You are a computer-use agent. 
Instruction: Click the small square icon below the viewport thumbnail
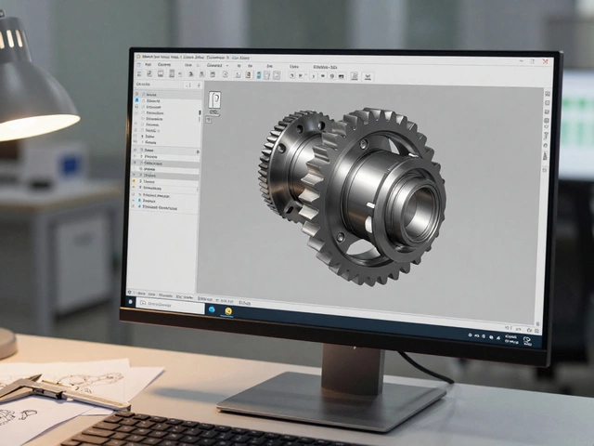click(208, 120)
